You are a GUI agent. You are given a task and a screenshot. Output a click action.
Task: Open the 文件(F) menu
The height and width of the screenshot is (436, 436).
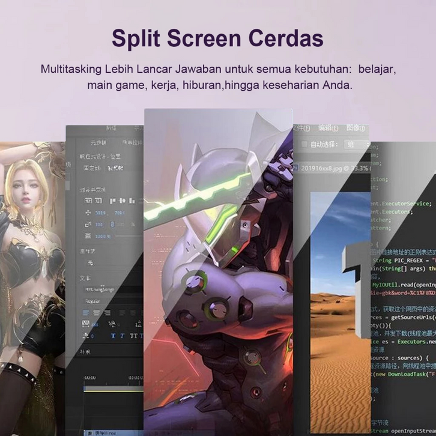(300, 128)
